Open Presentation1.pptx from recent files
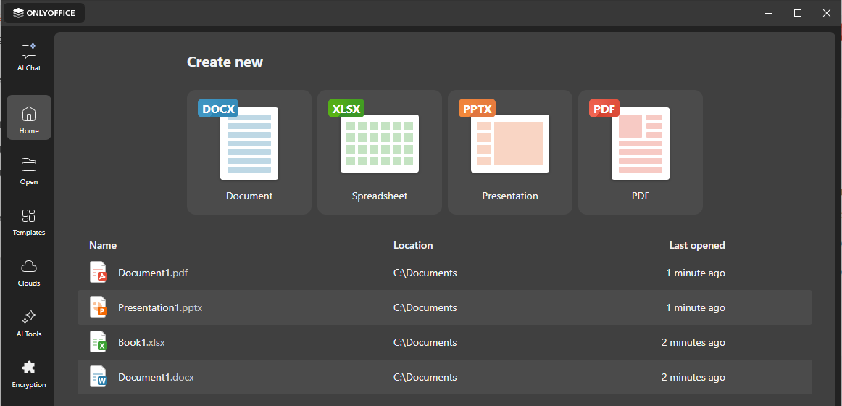 [x=445, y=307]
